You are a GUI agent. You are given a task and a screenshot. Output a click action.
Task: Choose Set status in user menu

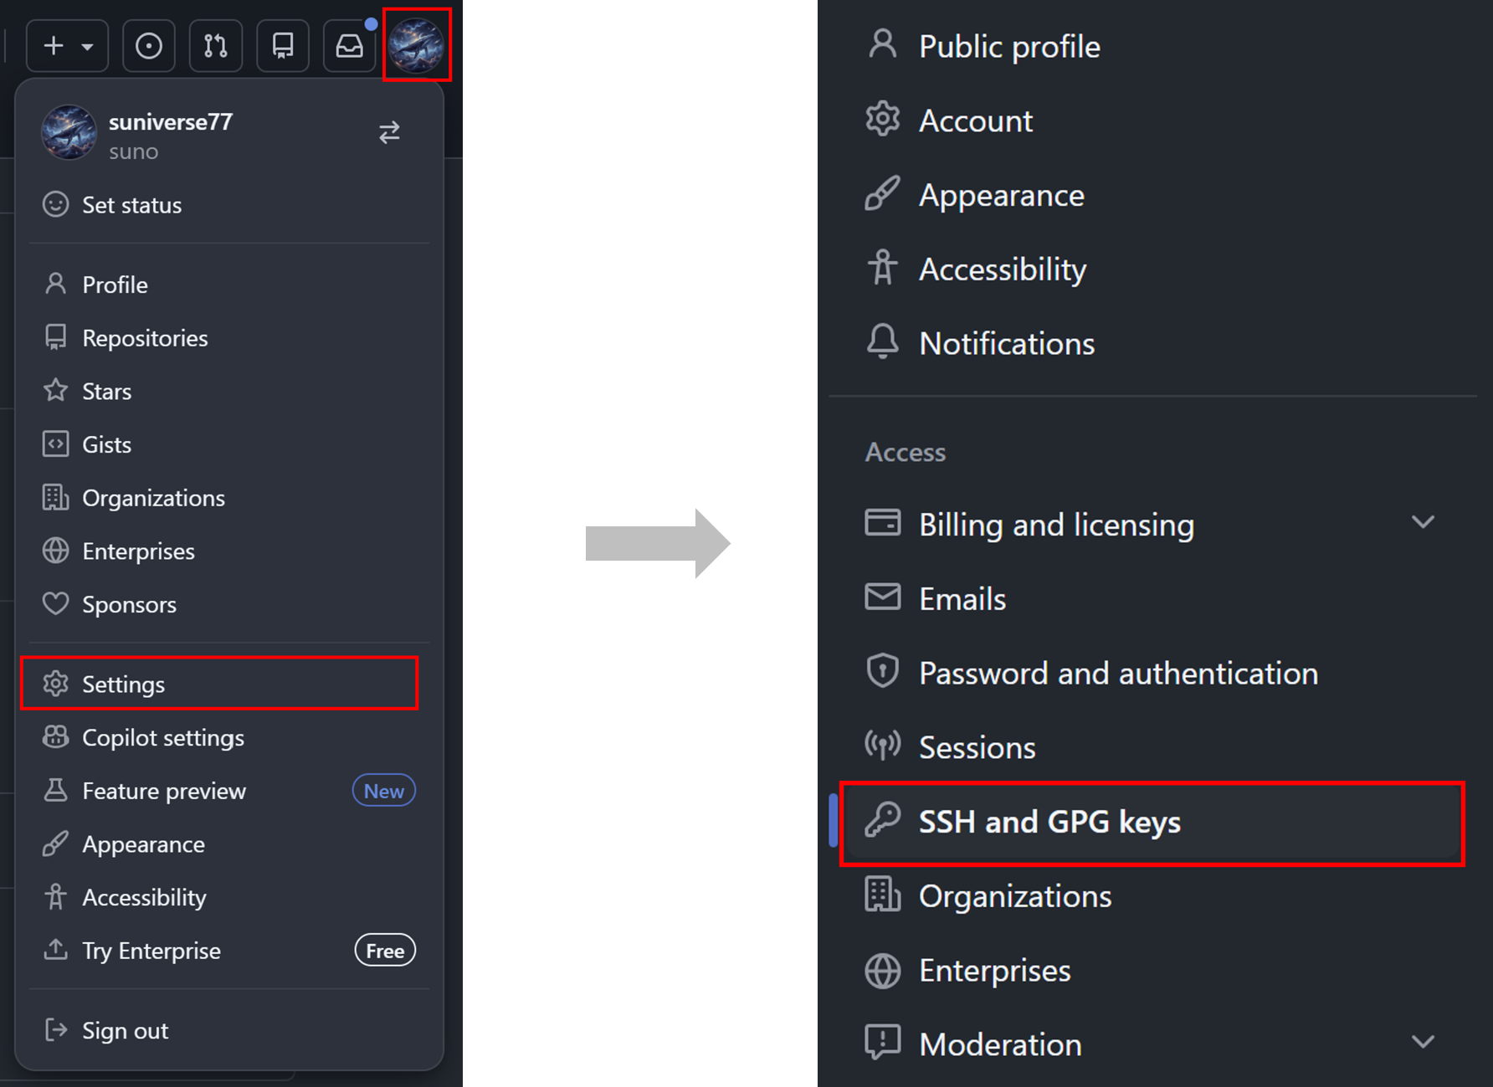229,205
